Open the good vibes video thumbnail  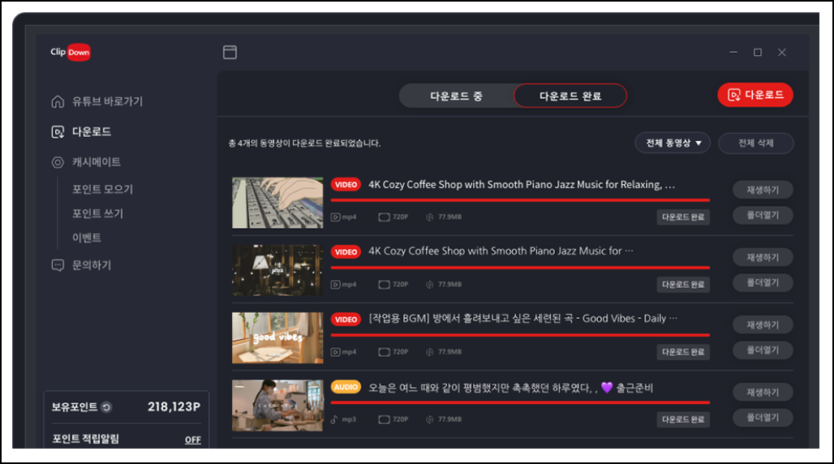pyautogui.click(x=277, y=338)
